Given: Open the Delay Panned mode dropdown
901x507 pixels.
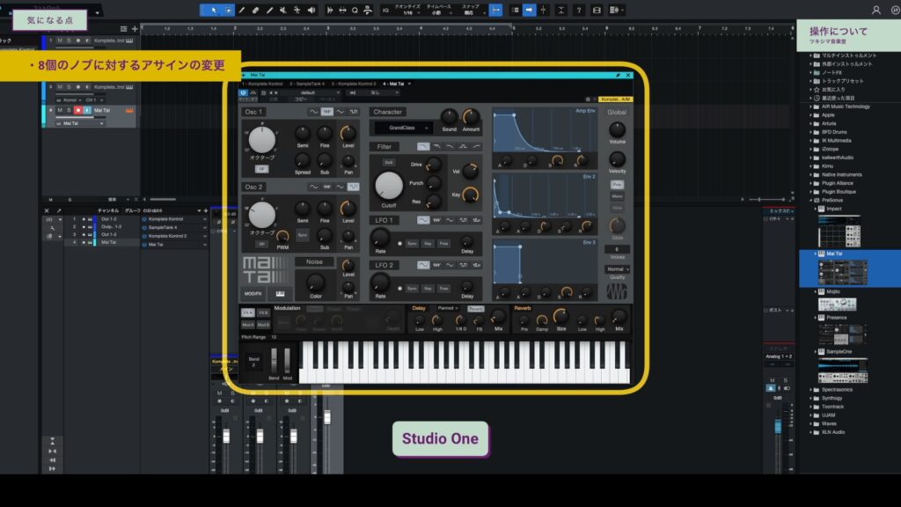Looking at the screenshot, I should click(448, 309).
